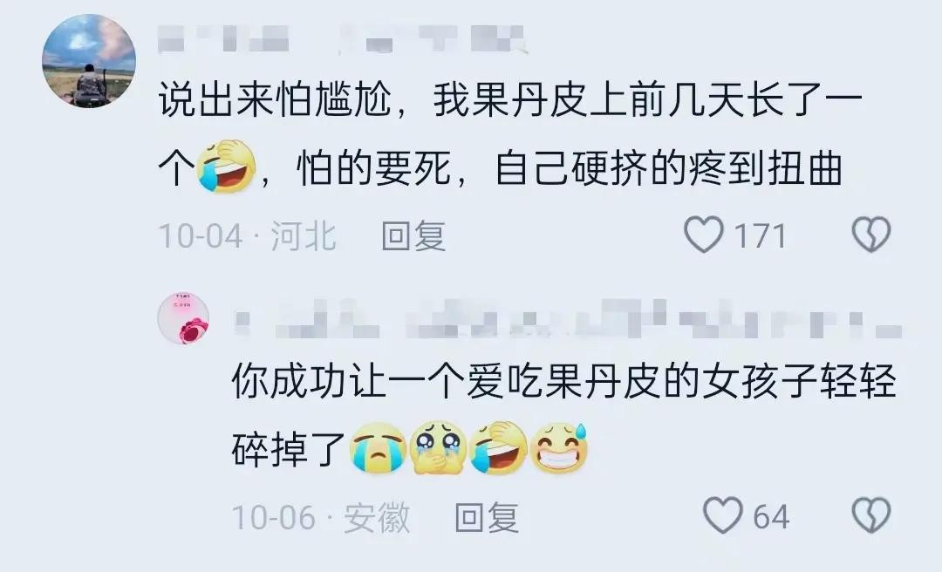
Task: Tap the sweat-drop grinning emoji
Action: pyautogui.click(x=561, y=448)
